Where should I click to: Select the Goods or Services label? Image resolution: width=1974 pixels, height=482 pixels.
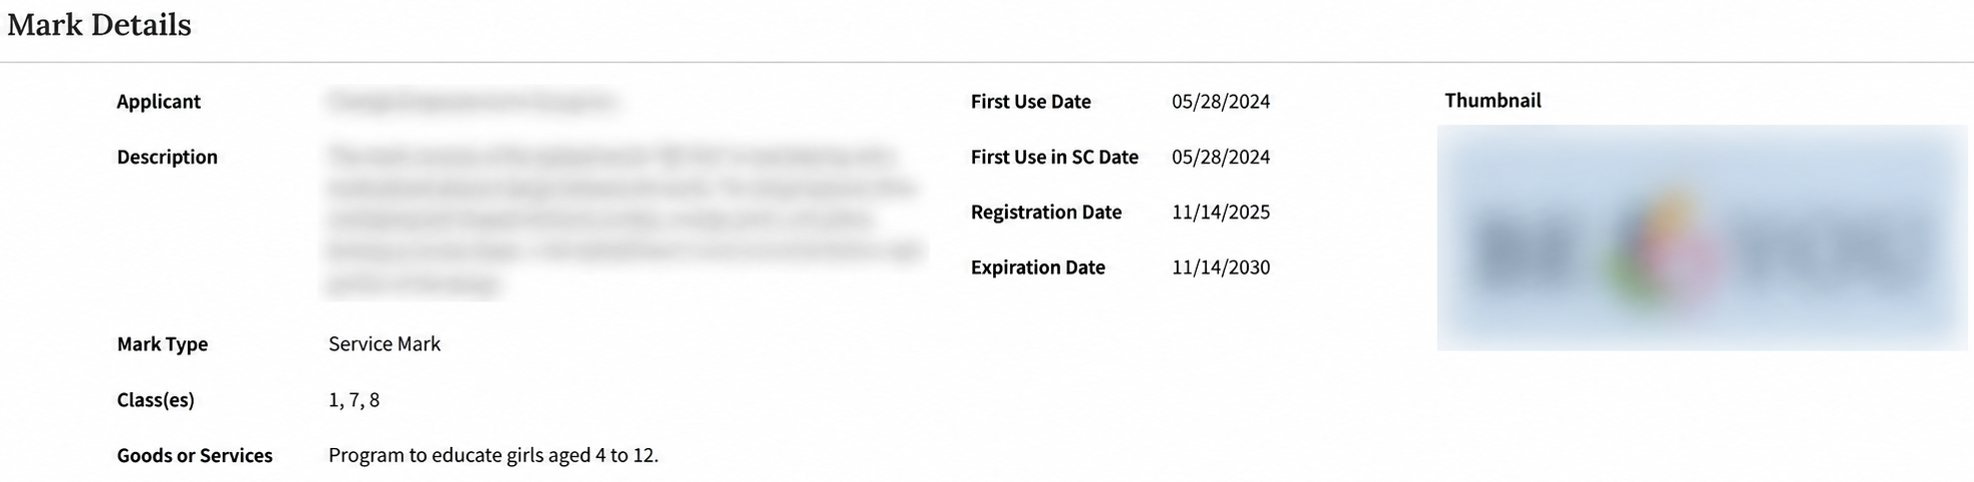(x=195, y=456)
